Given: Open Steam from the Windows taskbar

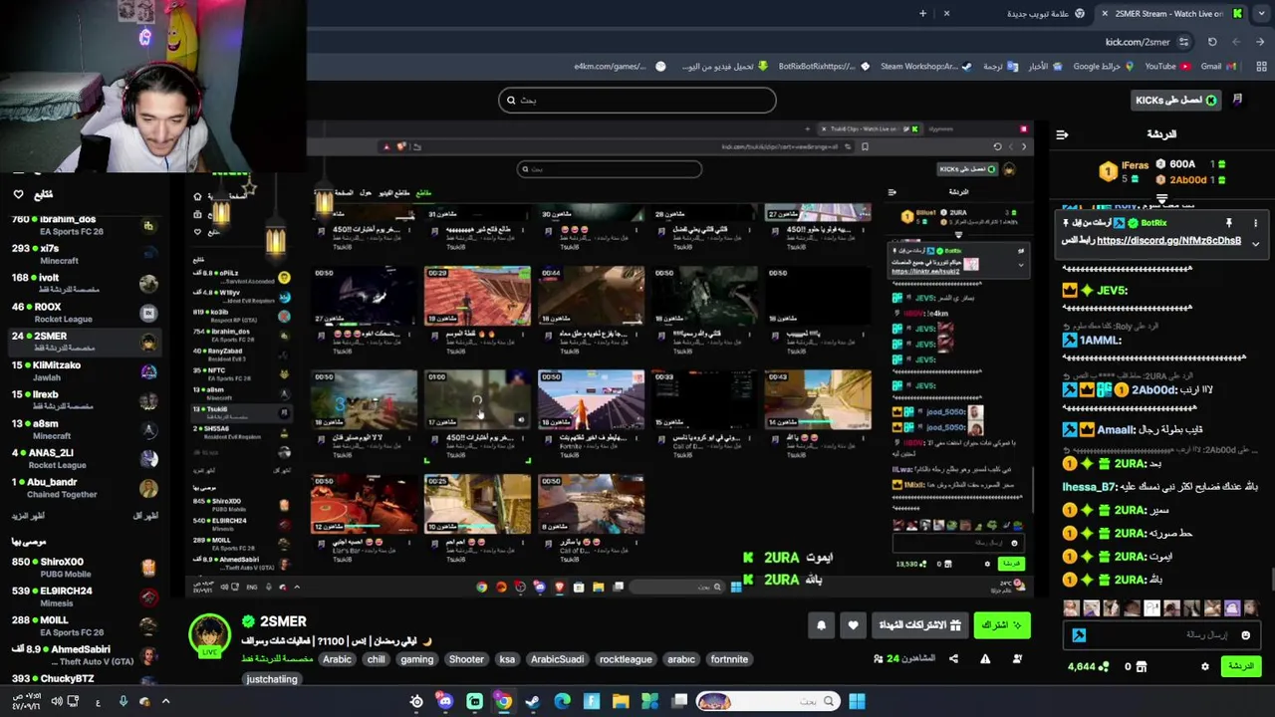Looking at the screenshot, I should point(533,702).
